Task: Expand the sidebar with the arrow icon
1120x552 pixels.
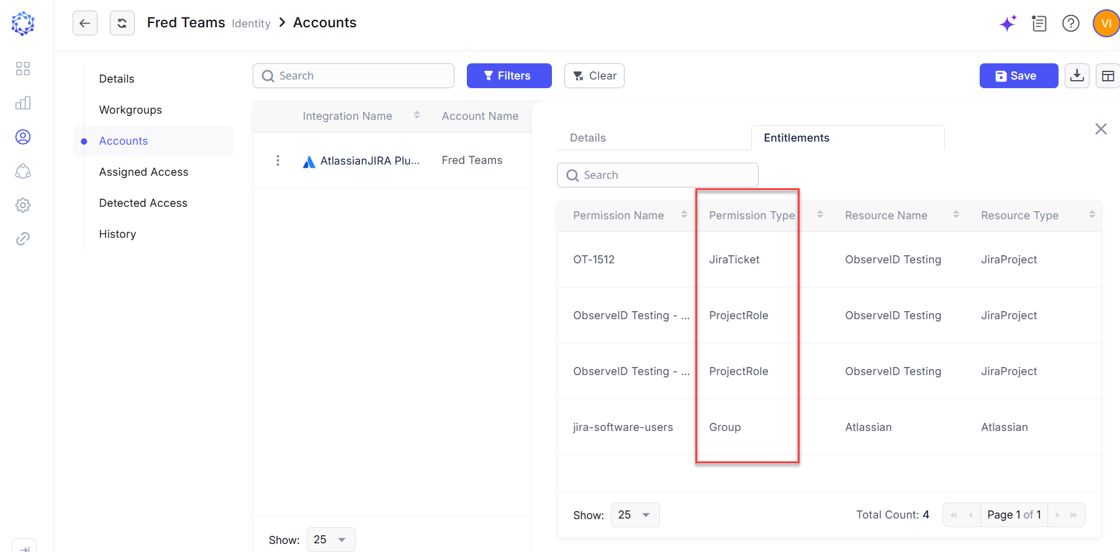Action: 24,548
